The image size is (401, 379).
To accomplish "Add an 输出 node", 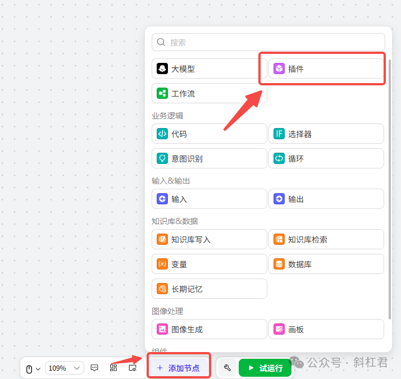I will point(326,199).
